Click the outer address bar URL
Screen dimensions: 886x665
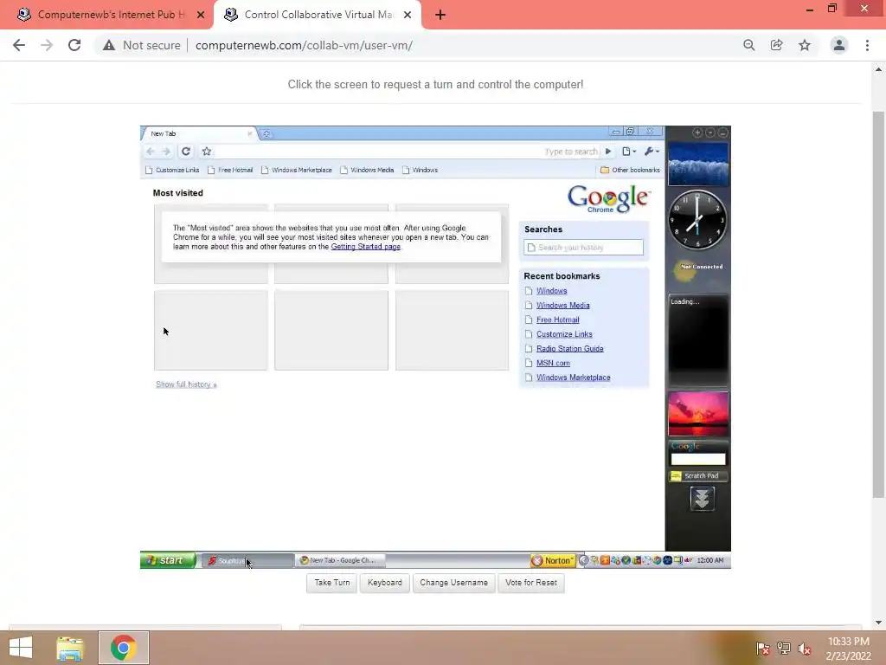[304, 45]
